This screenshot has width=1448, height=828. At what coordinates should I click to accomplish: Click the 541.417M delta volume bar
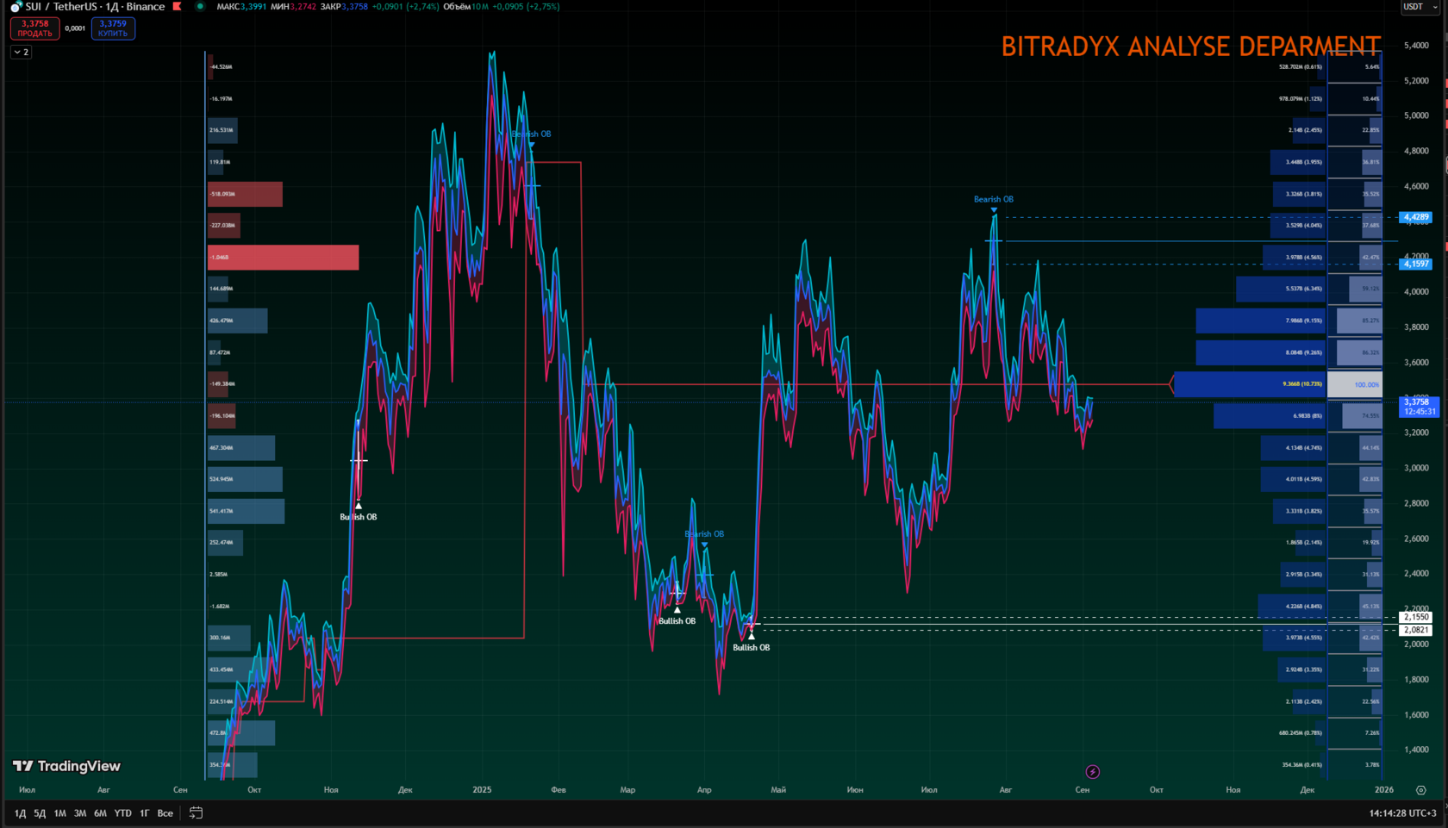pyautogui.click(x=246, y=511)
